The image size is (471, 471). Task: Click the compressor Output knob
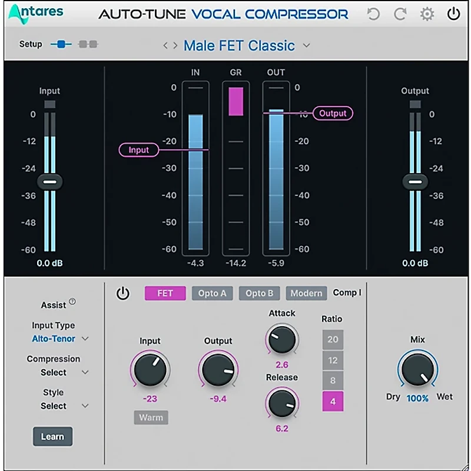tap(218, 370)
